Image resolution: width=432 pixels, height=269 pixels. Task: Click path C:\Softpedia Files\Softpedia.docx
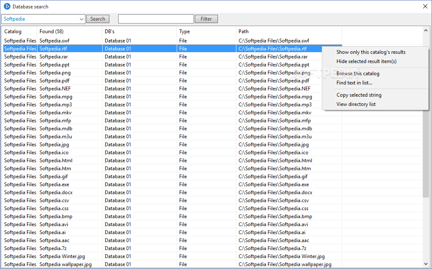pyautogui.click(x=276, y=193)
